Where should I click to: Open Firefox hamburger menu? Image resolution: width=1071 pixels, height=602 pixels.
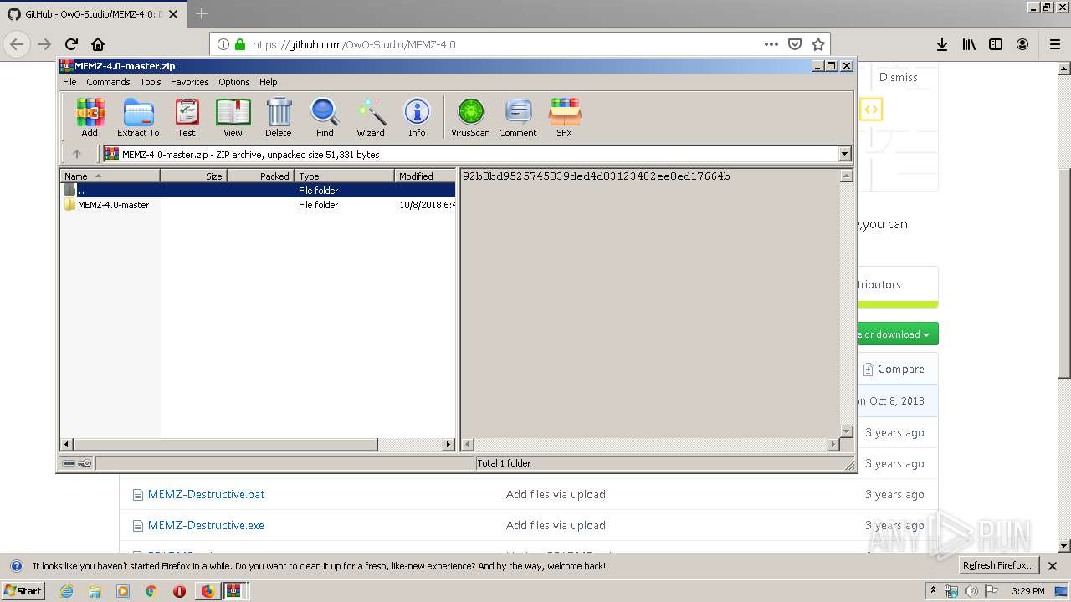[1054, 44]
